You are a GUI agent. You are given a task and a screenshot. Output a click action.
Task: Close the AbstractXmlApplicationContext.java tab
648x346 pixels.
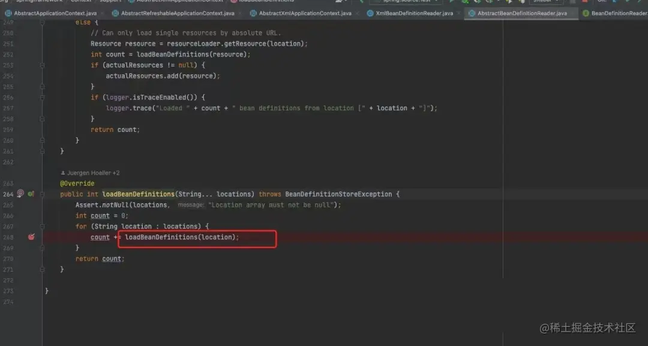(x=358, y=13)
